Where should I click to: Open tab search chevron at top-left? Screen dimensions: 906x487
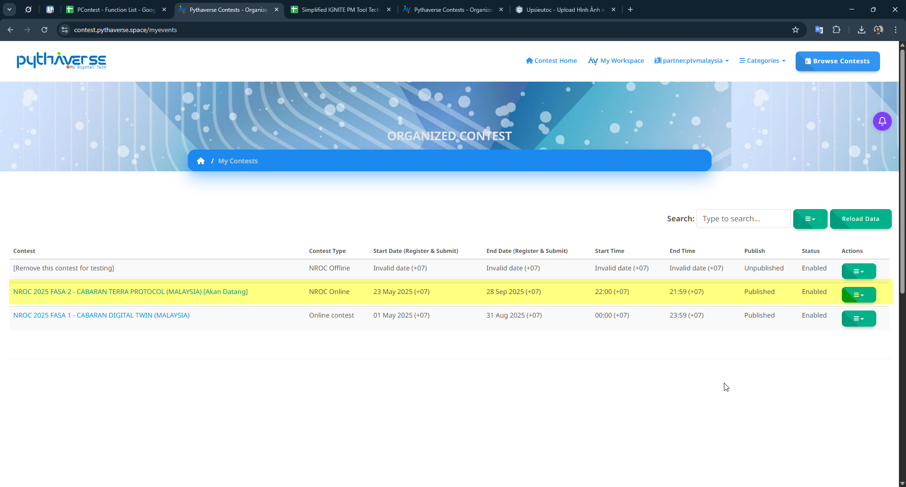9,9
